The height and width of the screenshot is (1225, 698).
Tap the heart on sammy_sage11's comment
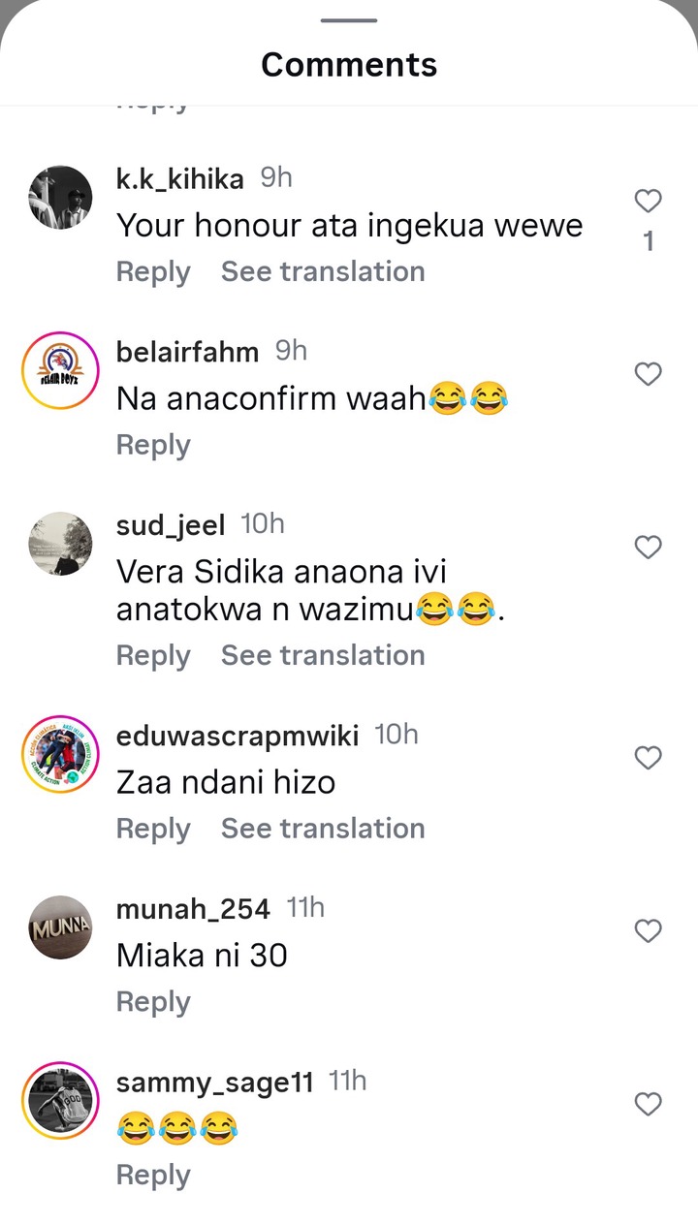point(648,1104)
